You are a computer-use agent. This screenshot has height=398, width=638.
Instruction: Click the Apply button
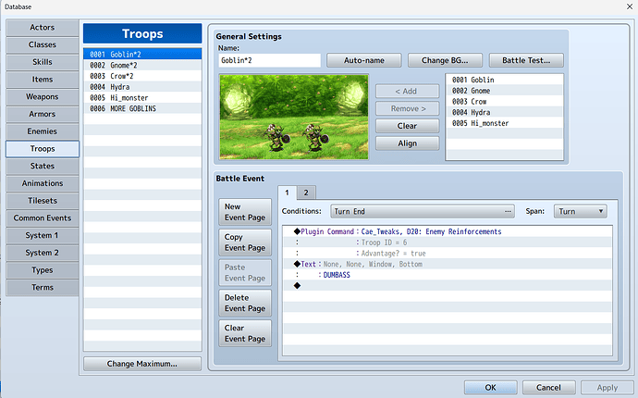(x=607, y=388)
